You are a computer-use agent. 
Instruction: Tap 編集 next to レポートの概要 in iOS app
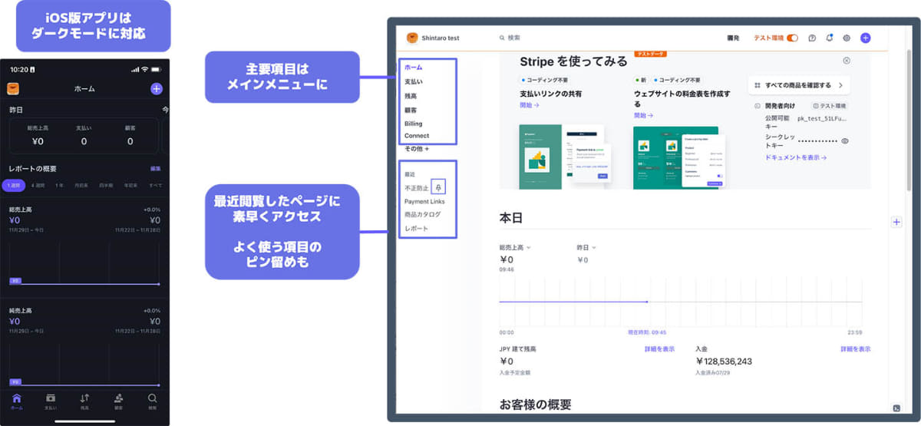click(x=156, y=168)
